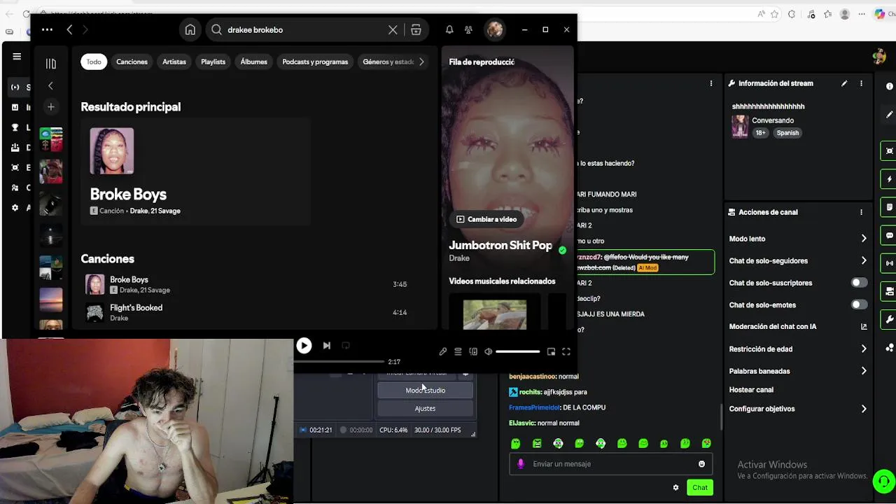Open the 21 Savage artist link in top result
The width and height of the screenshot is (896, 504).
(165, 211)
